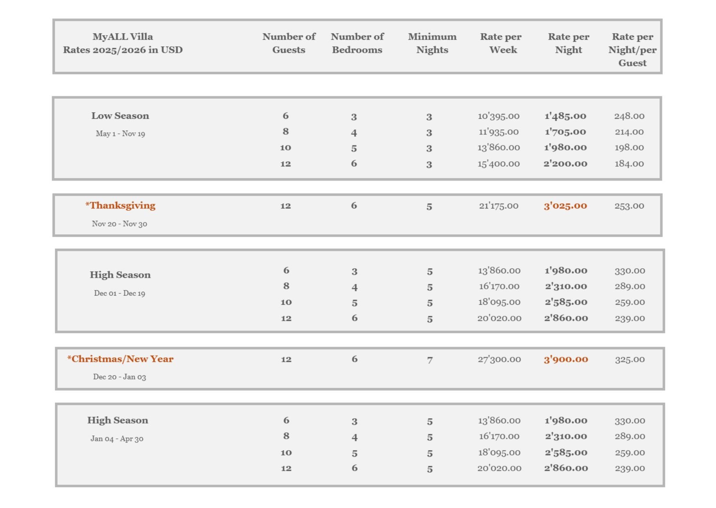Click the May 1 - Nov 19 date range
716x508 pixels.
pyautogui.click(x=120, y=134)
